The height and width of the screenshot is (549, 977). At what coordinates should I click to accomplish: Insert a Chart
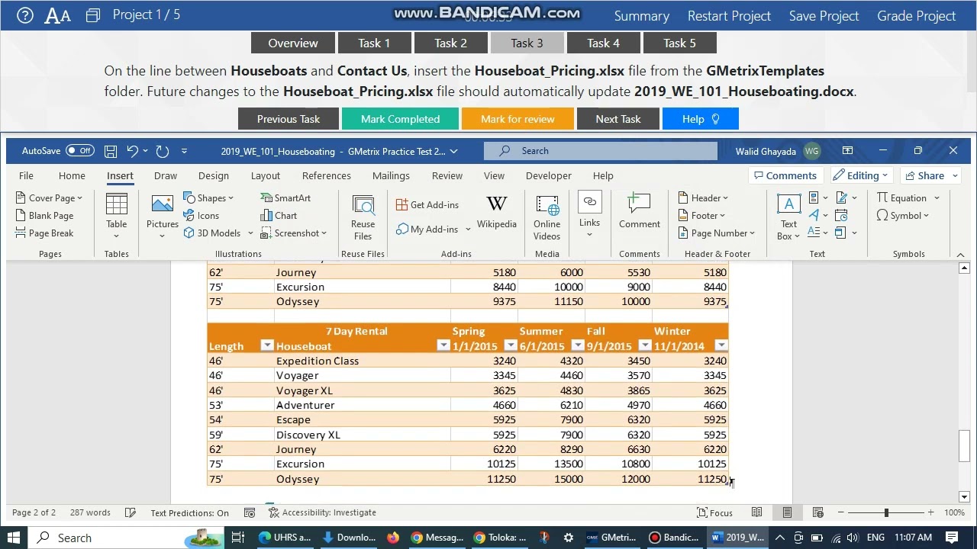coord(279,216)
